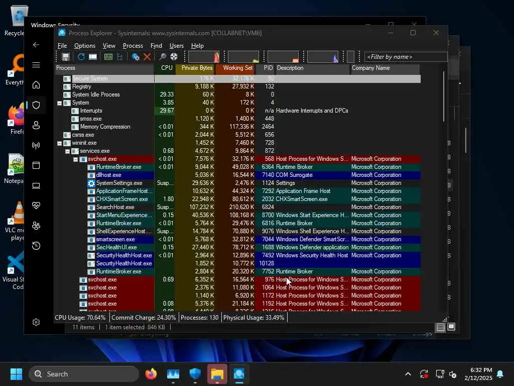Click the Find Window's Process crosshair icon

click(174, 57)
